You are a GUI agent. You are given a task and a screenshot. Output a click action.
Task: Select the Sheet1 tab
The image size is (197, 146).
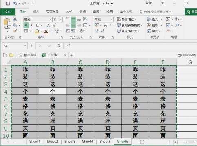(x=35, y=142)
